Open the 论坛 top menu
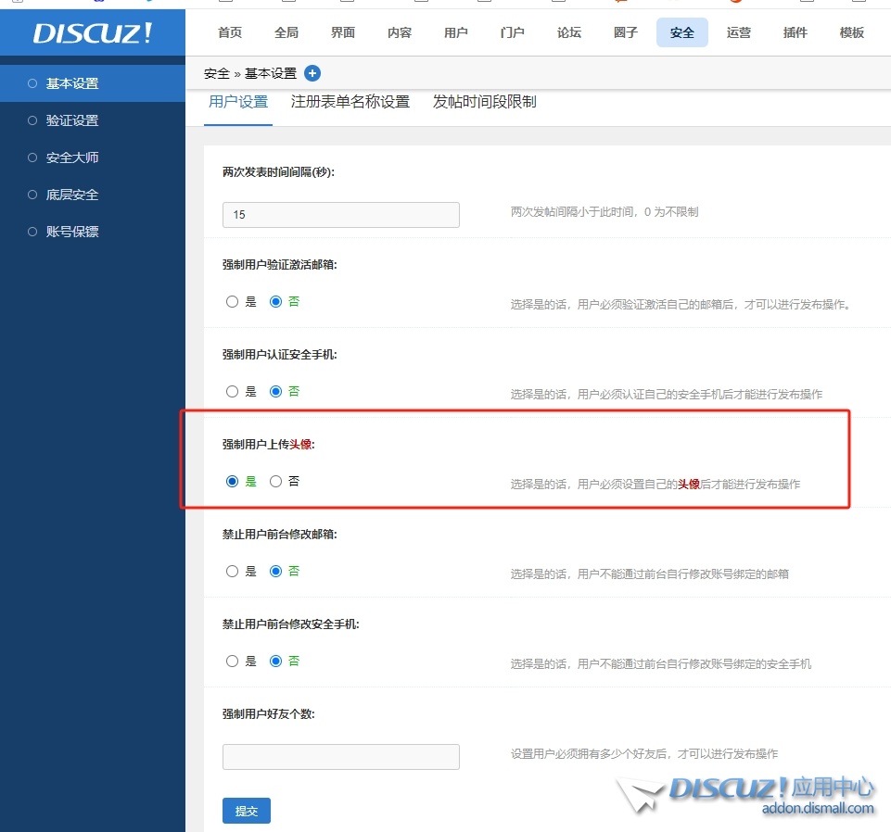Viewport: 891px width, 832px height. [x=568, y=32]
